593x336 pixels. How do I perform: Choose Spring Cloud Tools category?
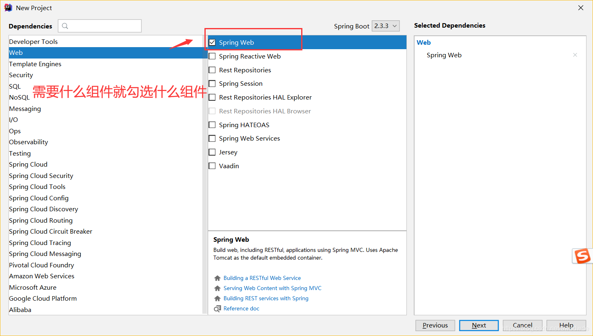(x=105, y=187)
